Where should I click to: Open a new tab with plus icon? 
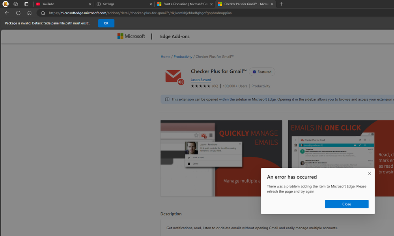point(282,4)
